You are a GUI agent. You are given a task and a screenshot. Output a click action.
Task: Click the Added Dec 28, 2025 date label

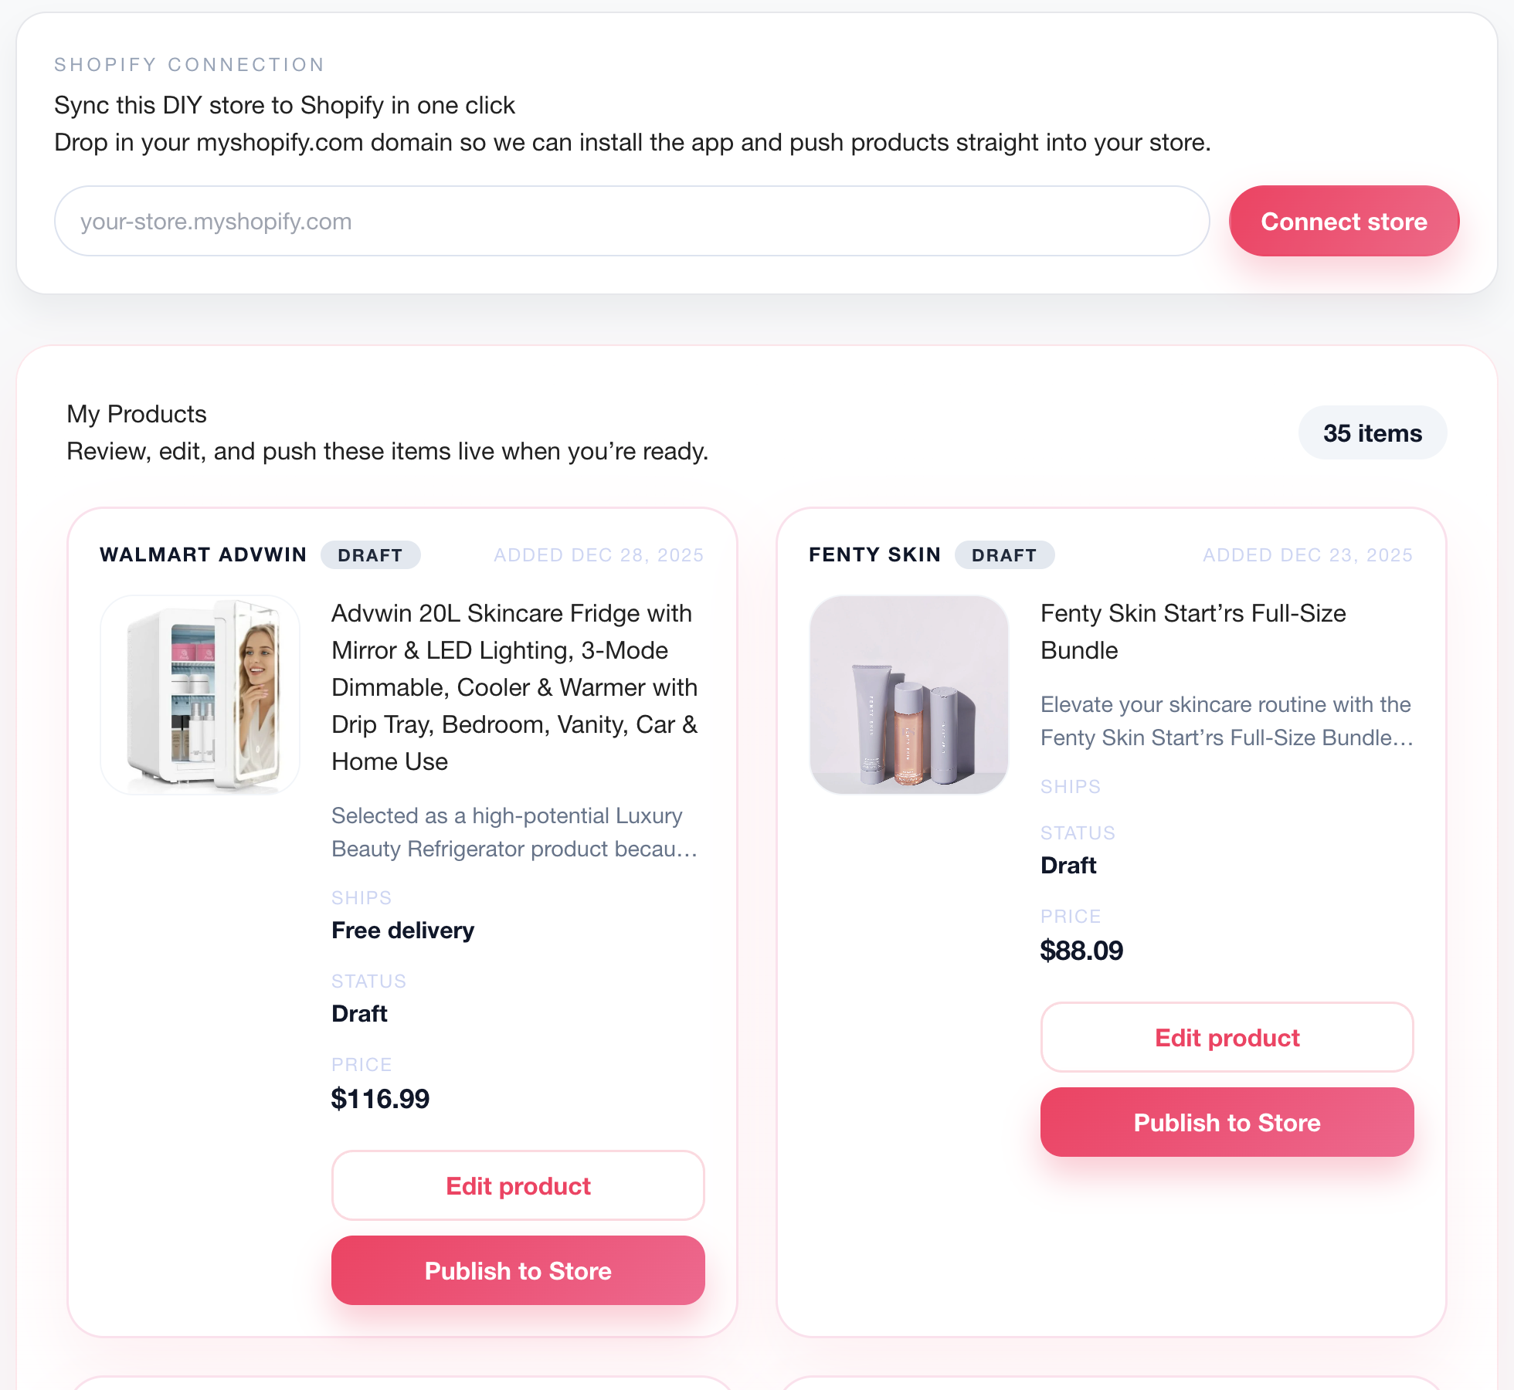pos(599,554)
